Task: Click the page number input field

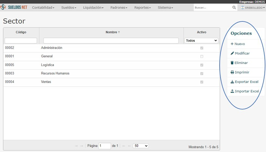Action: (105, 146)
